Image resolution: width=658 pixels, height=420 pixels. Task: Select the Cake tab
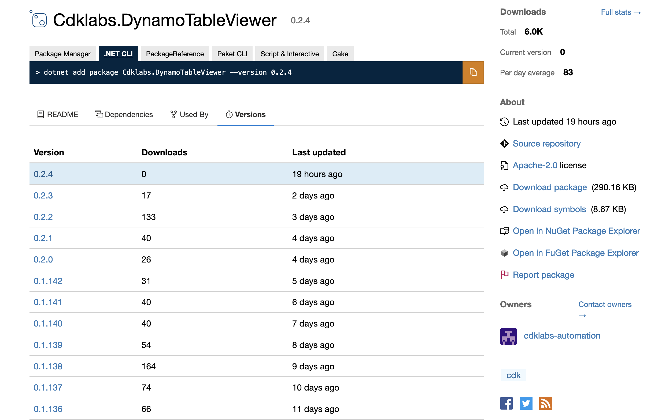(x=340, y=54)
